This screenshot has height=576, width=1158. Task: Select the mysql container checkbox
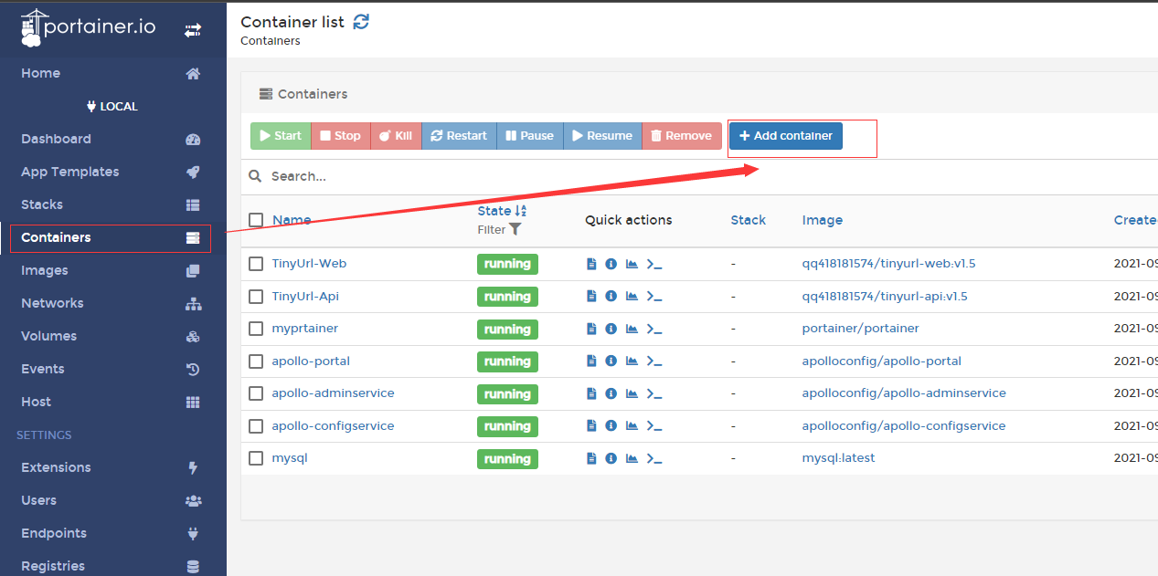point(256,458)
